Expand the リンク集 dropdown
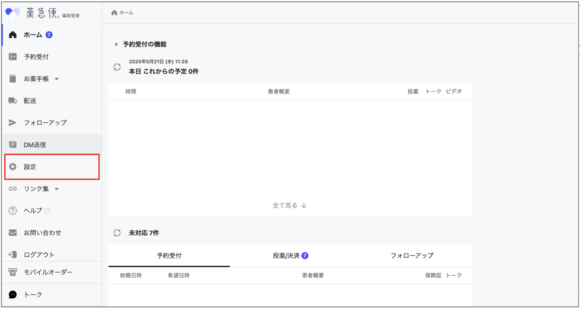Image resolution: width=581 pixels, height=310 pixels. click(x=57, y=189)
